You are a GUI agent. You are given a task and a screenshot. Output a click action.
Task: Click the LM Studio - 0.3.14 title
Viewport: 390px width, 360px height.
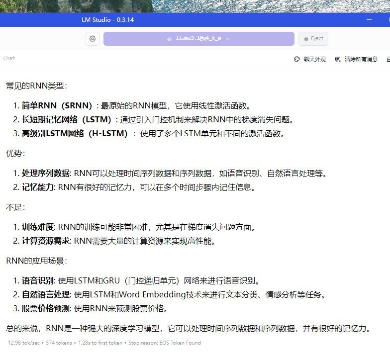pos(107,20)
